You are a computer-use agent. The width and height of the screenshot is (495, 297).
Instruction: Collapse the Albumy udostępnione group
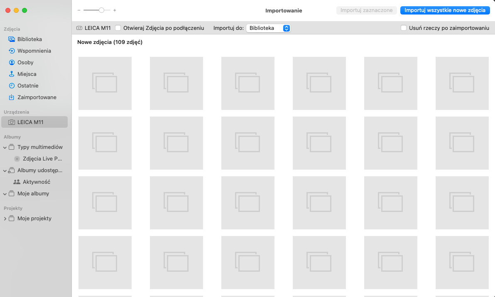coord(5,170)
